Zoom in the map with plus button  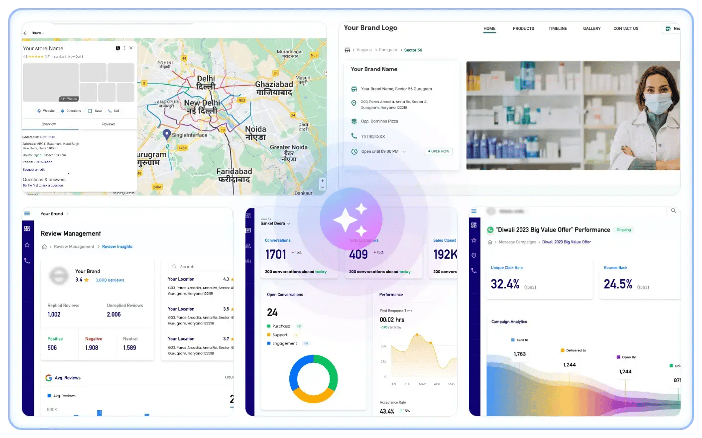point(323,181)
